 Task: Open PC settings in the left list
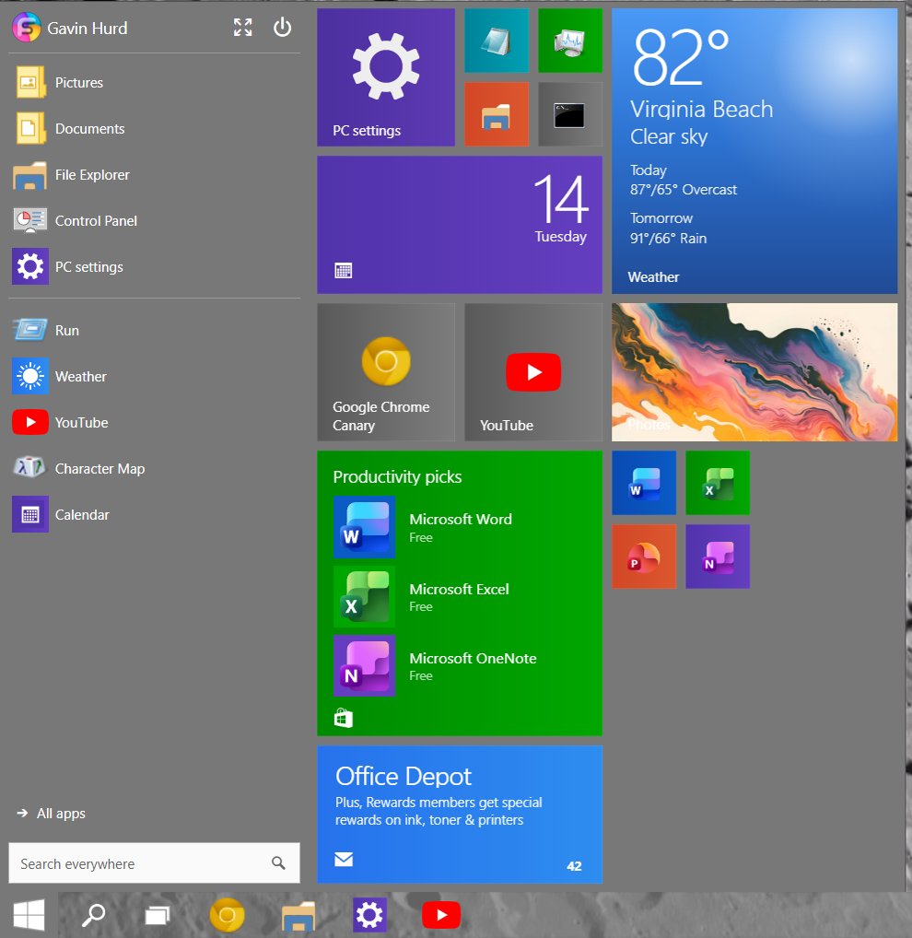click(154, 267)
